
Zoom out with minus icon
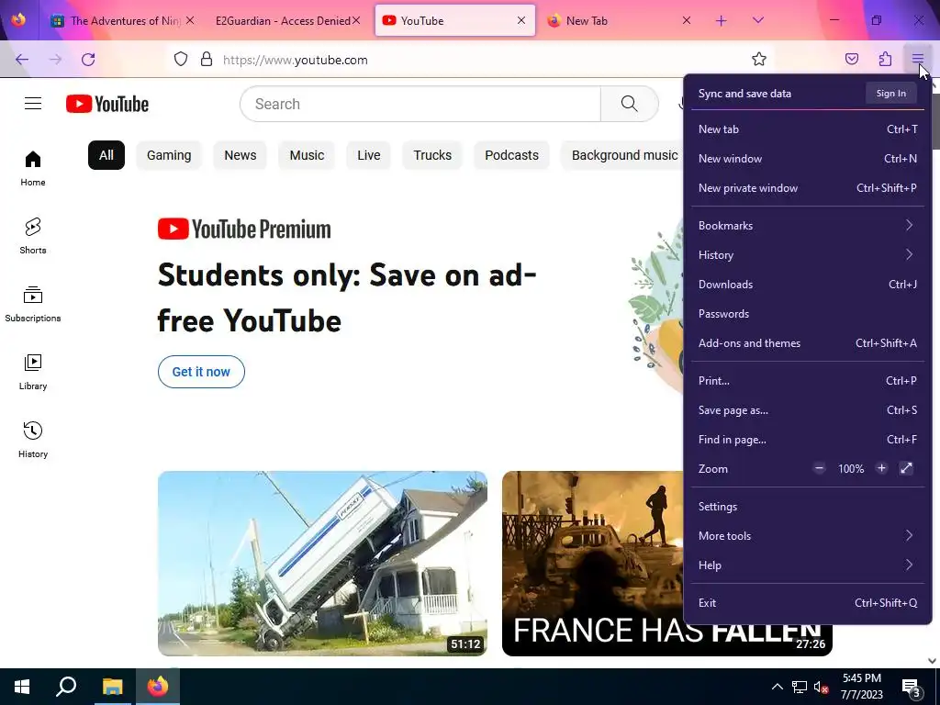click(819, 468)
